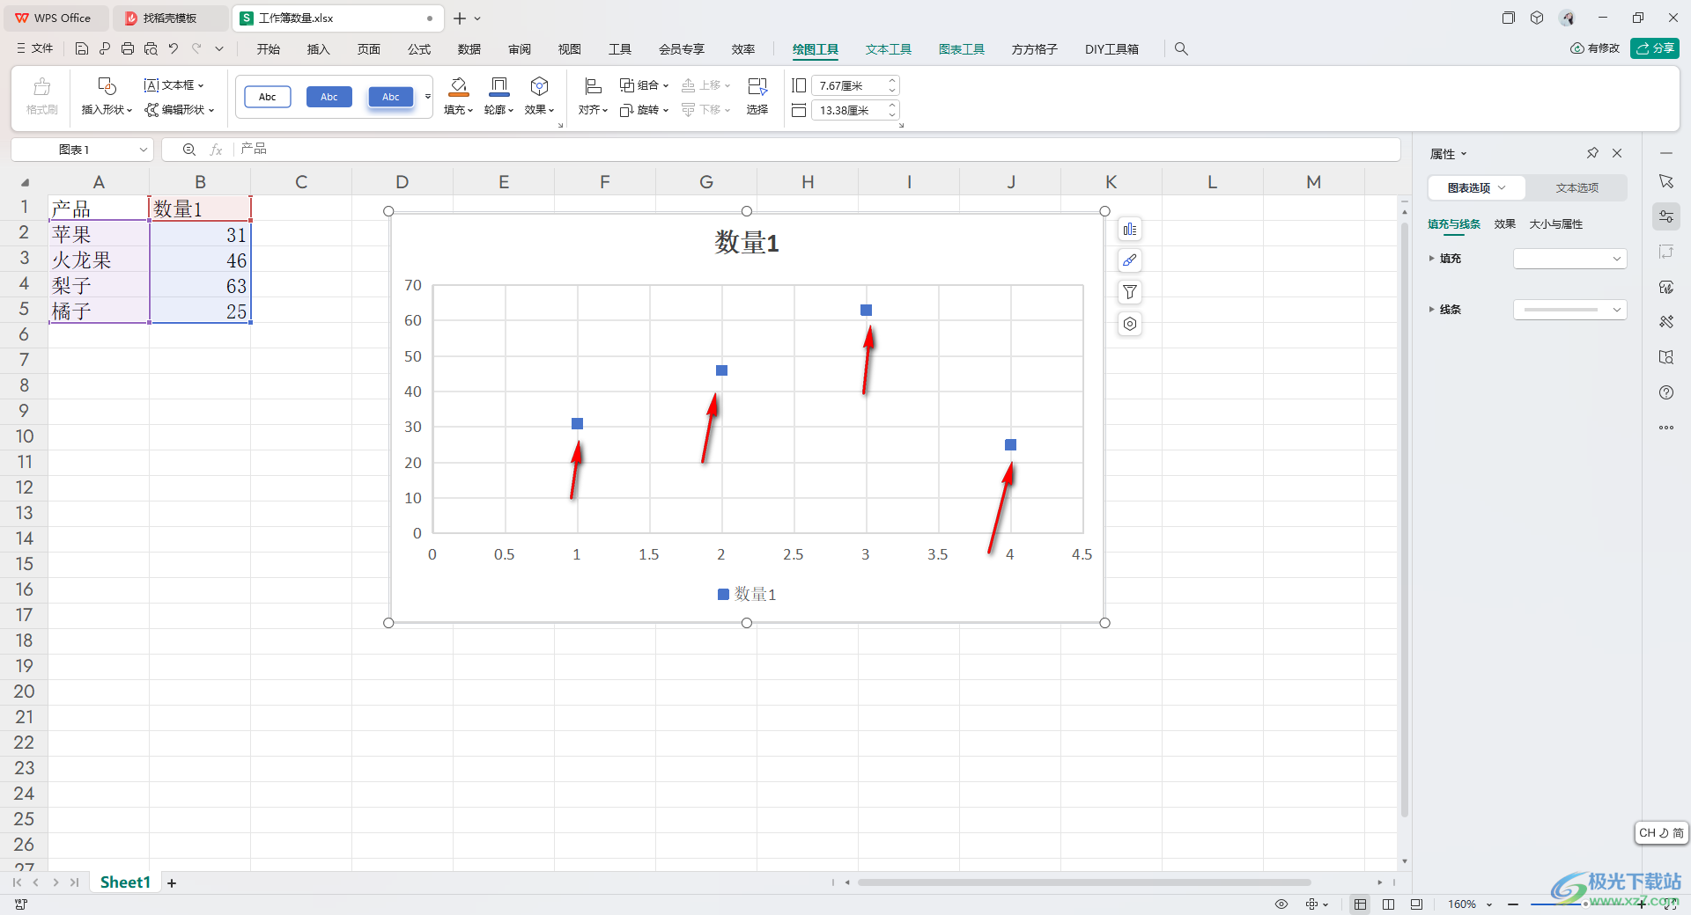
Task: Select cell B4 containing 63
Action: (x=200, y=285)
